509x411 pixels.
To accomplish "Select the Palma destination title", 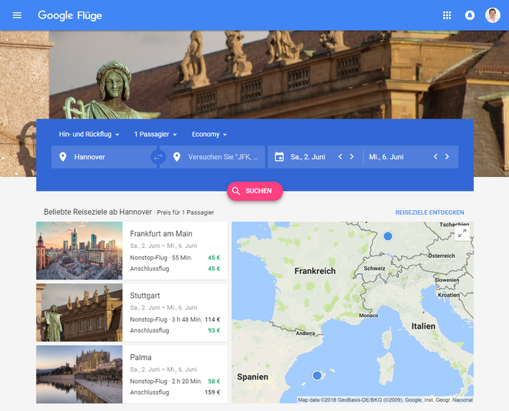I will tap(140, 358).
